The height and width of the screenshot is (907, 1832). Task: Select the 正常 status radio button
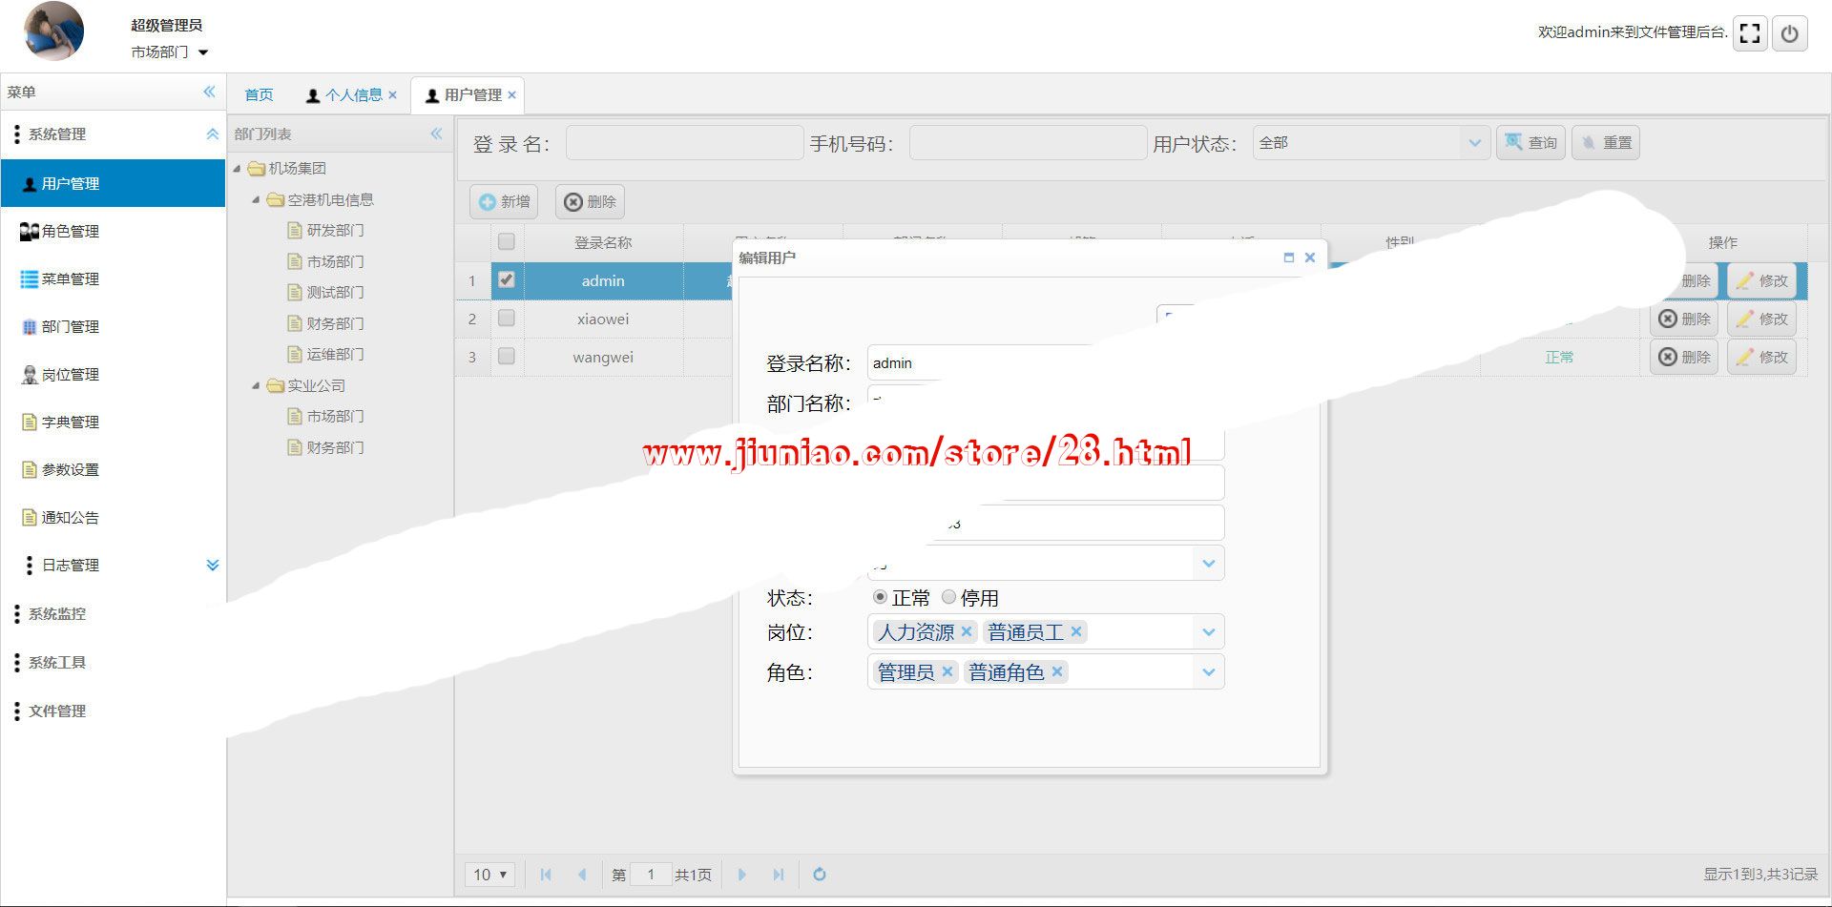pyautogui.click(x=880, y=597)
